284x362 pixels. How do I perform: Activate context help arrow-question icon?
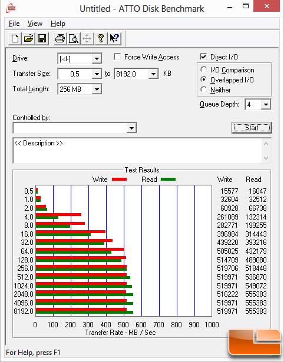pyautogui.click(x=114, y=38)
